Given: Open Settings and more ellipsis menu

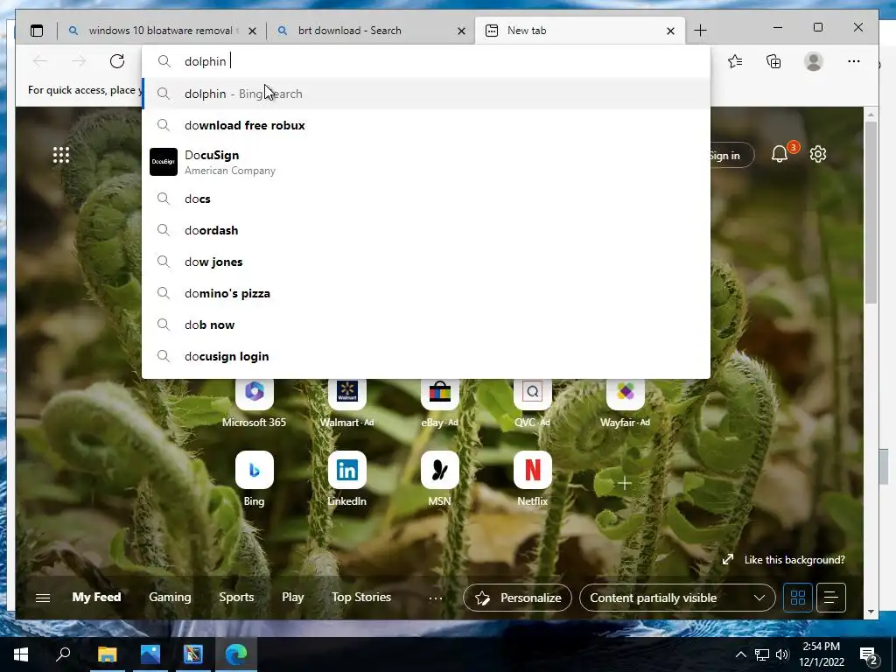Looking at the screenshot, I should tap(854, 61).
